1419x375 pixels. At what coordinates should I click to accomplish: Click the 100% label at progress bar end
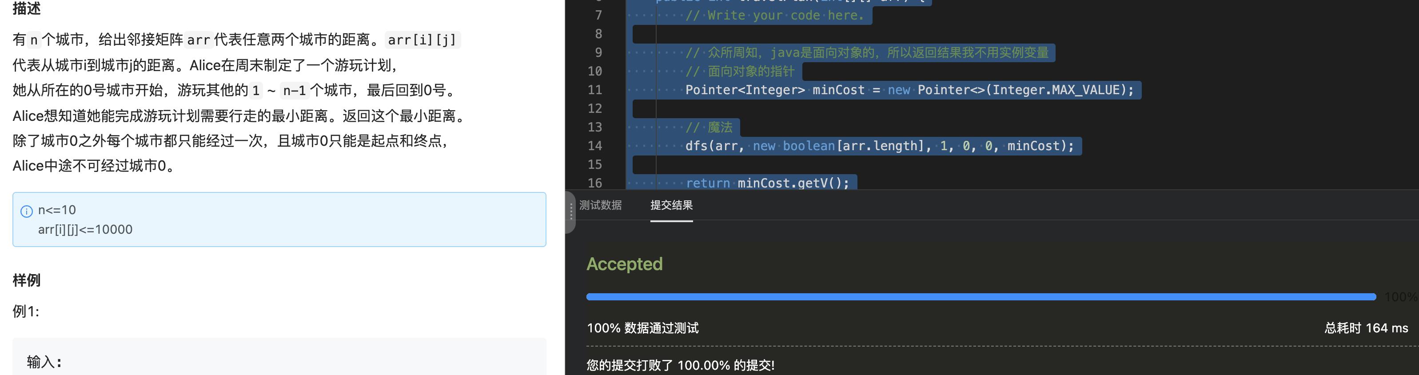(x=1401, y=297)
